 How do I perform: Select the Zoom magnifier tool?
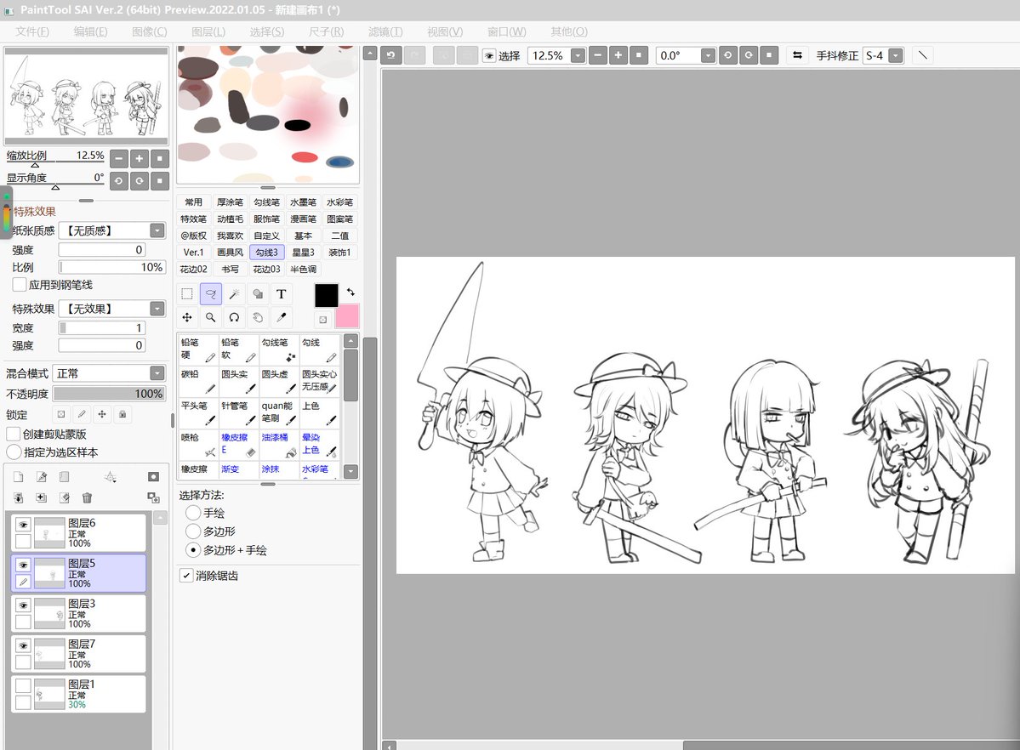(211, 317)
